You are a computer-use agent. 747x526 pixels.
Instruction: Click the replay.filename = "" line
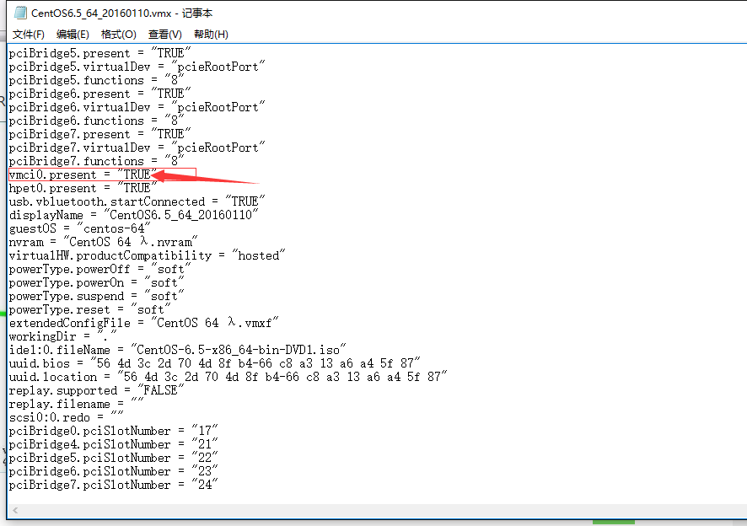click(x=76, y=404)
